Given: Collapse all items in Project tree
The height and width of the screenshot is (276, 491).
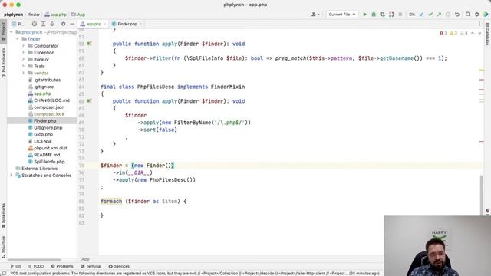Looking at the screenshot, I should (x=52, y=24).
